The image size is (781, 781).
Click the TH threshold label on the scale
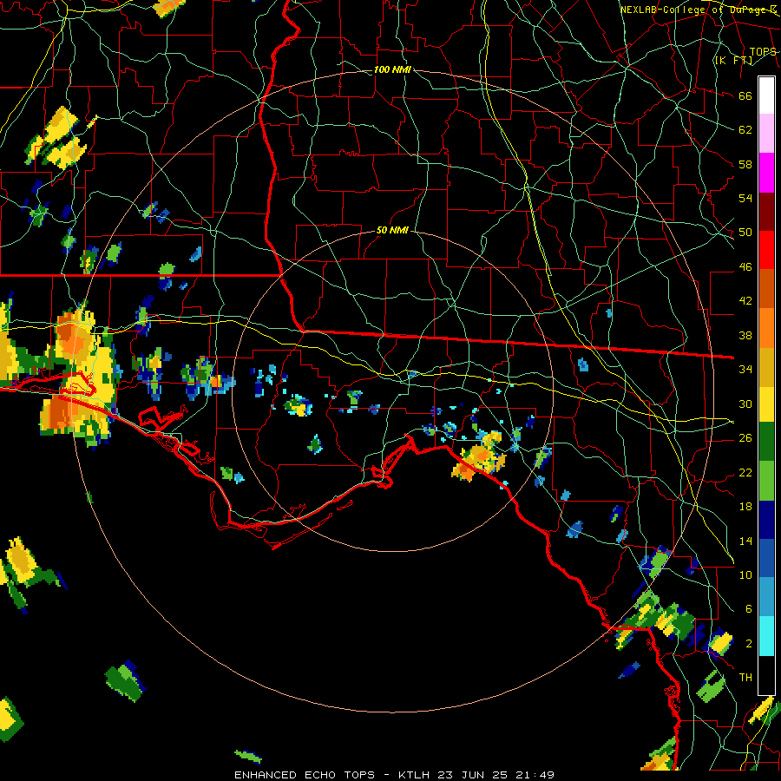pyautogui.click(x=745, y=678)
